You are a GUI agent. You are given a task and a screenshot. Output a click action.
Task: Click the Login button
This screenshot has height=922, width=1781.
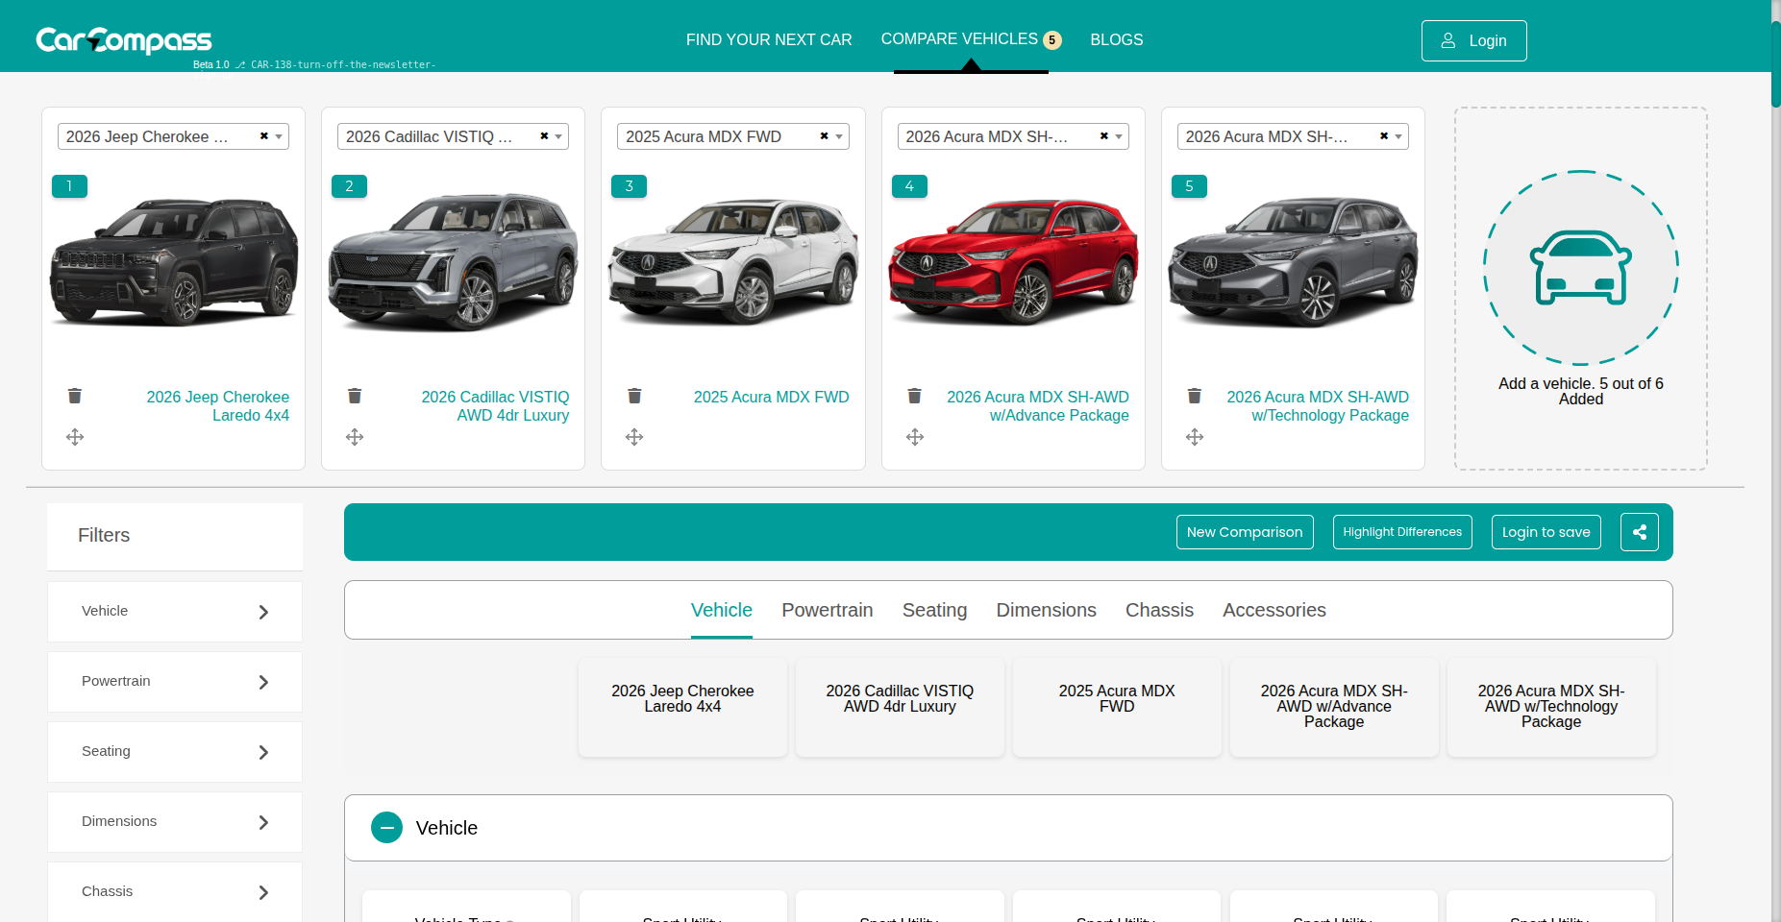click(1473, 40)
